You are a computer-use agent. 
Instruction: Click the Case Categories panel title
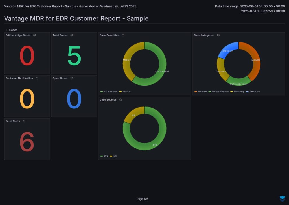click(x=204, y=35)
